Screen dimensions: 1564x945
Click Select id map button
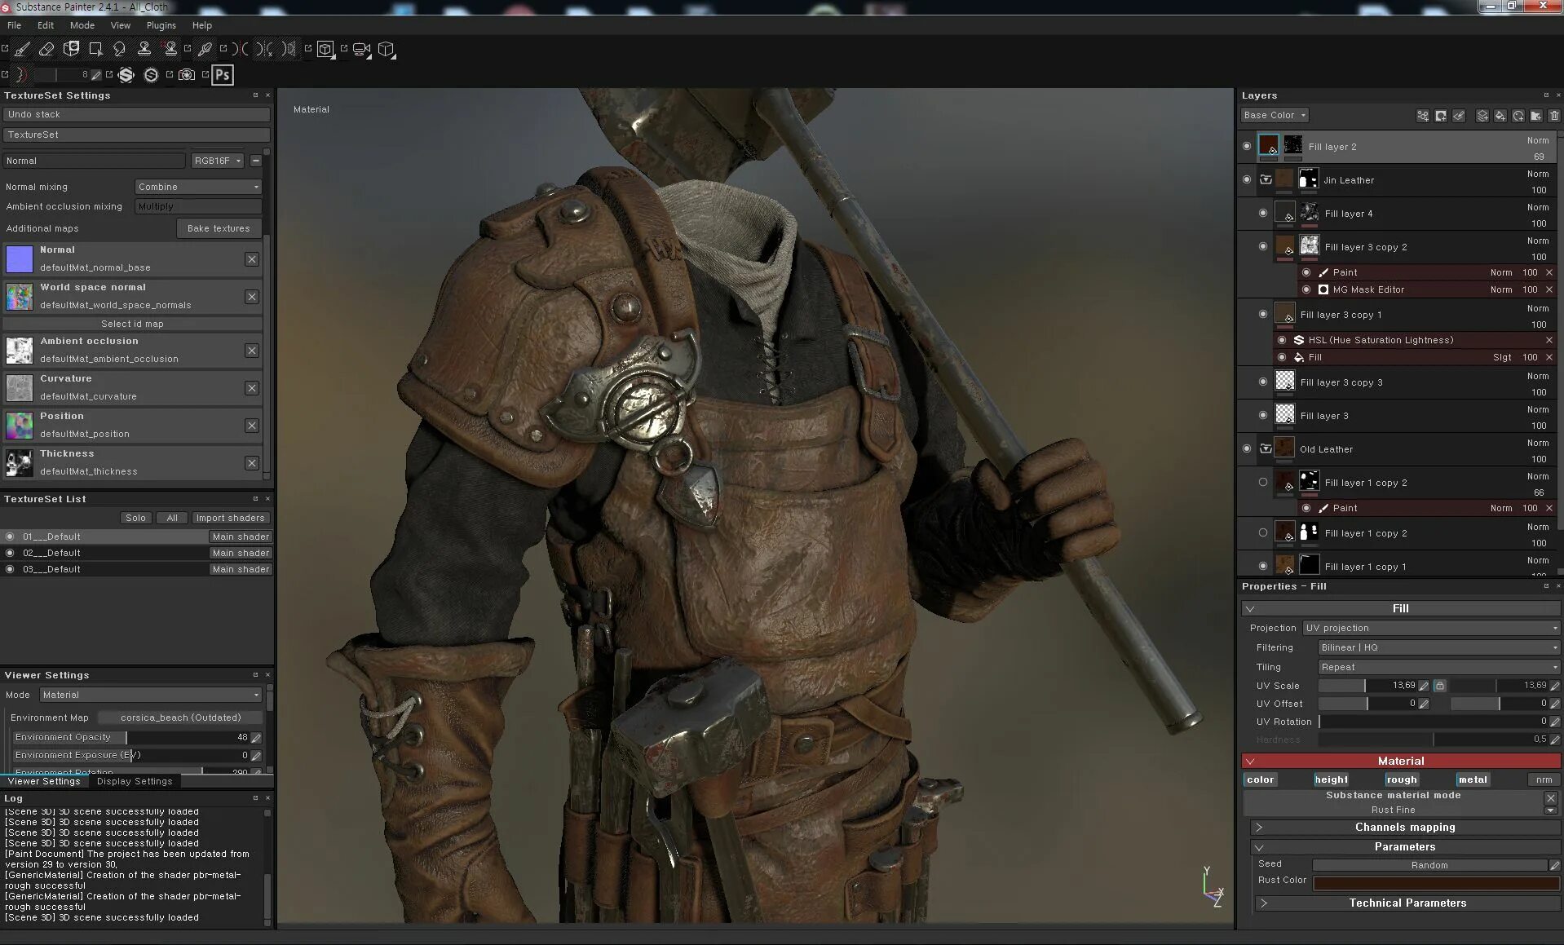[132, 324]
